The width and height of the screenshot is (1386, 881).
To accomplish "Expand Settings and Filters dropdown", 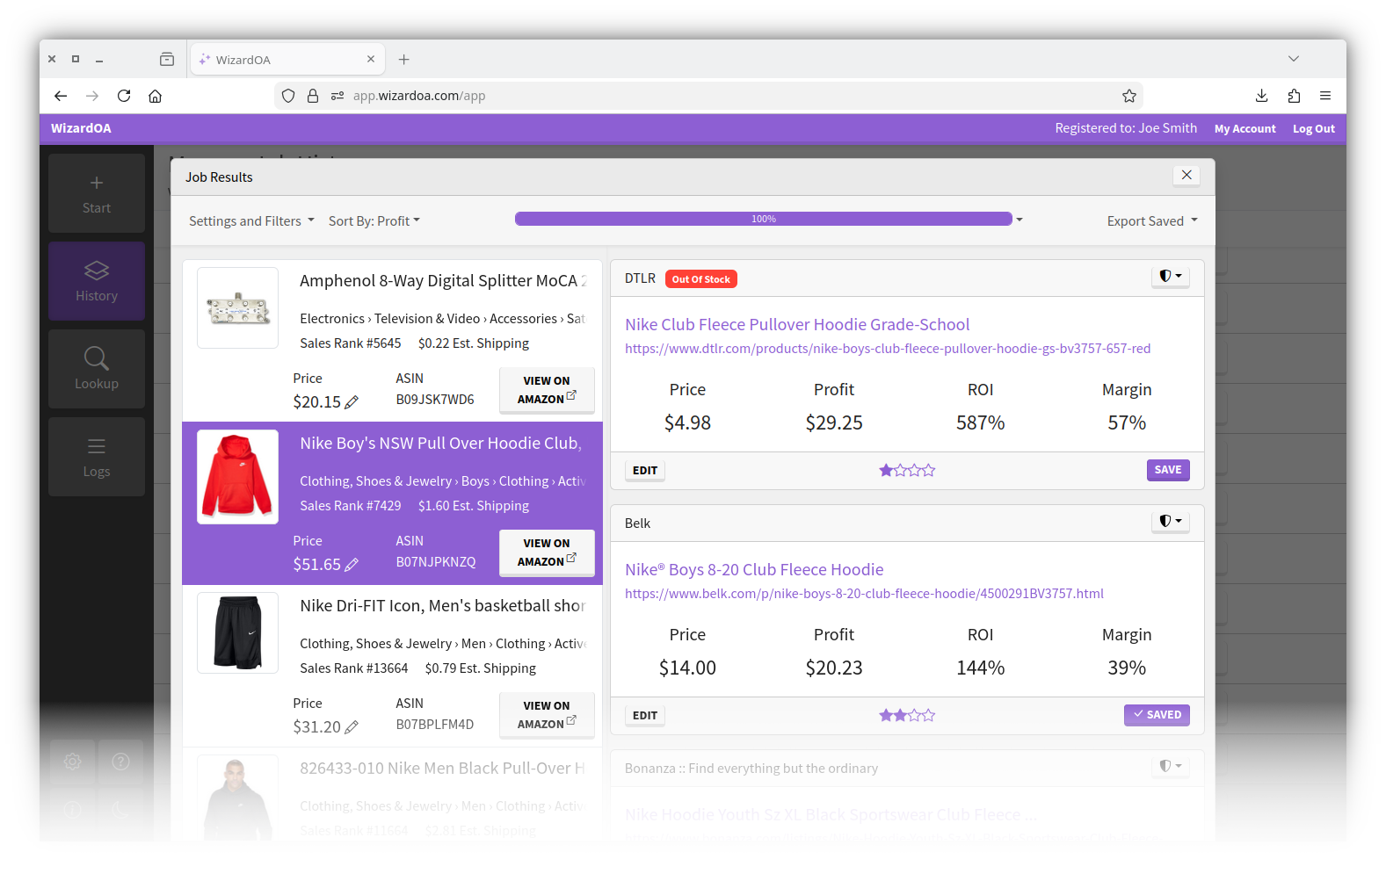I will click(x=251, y=221).
